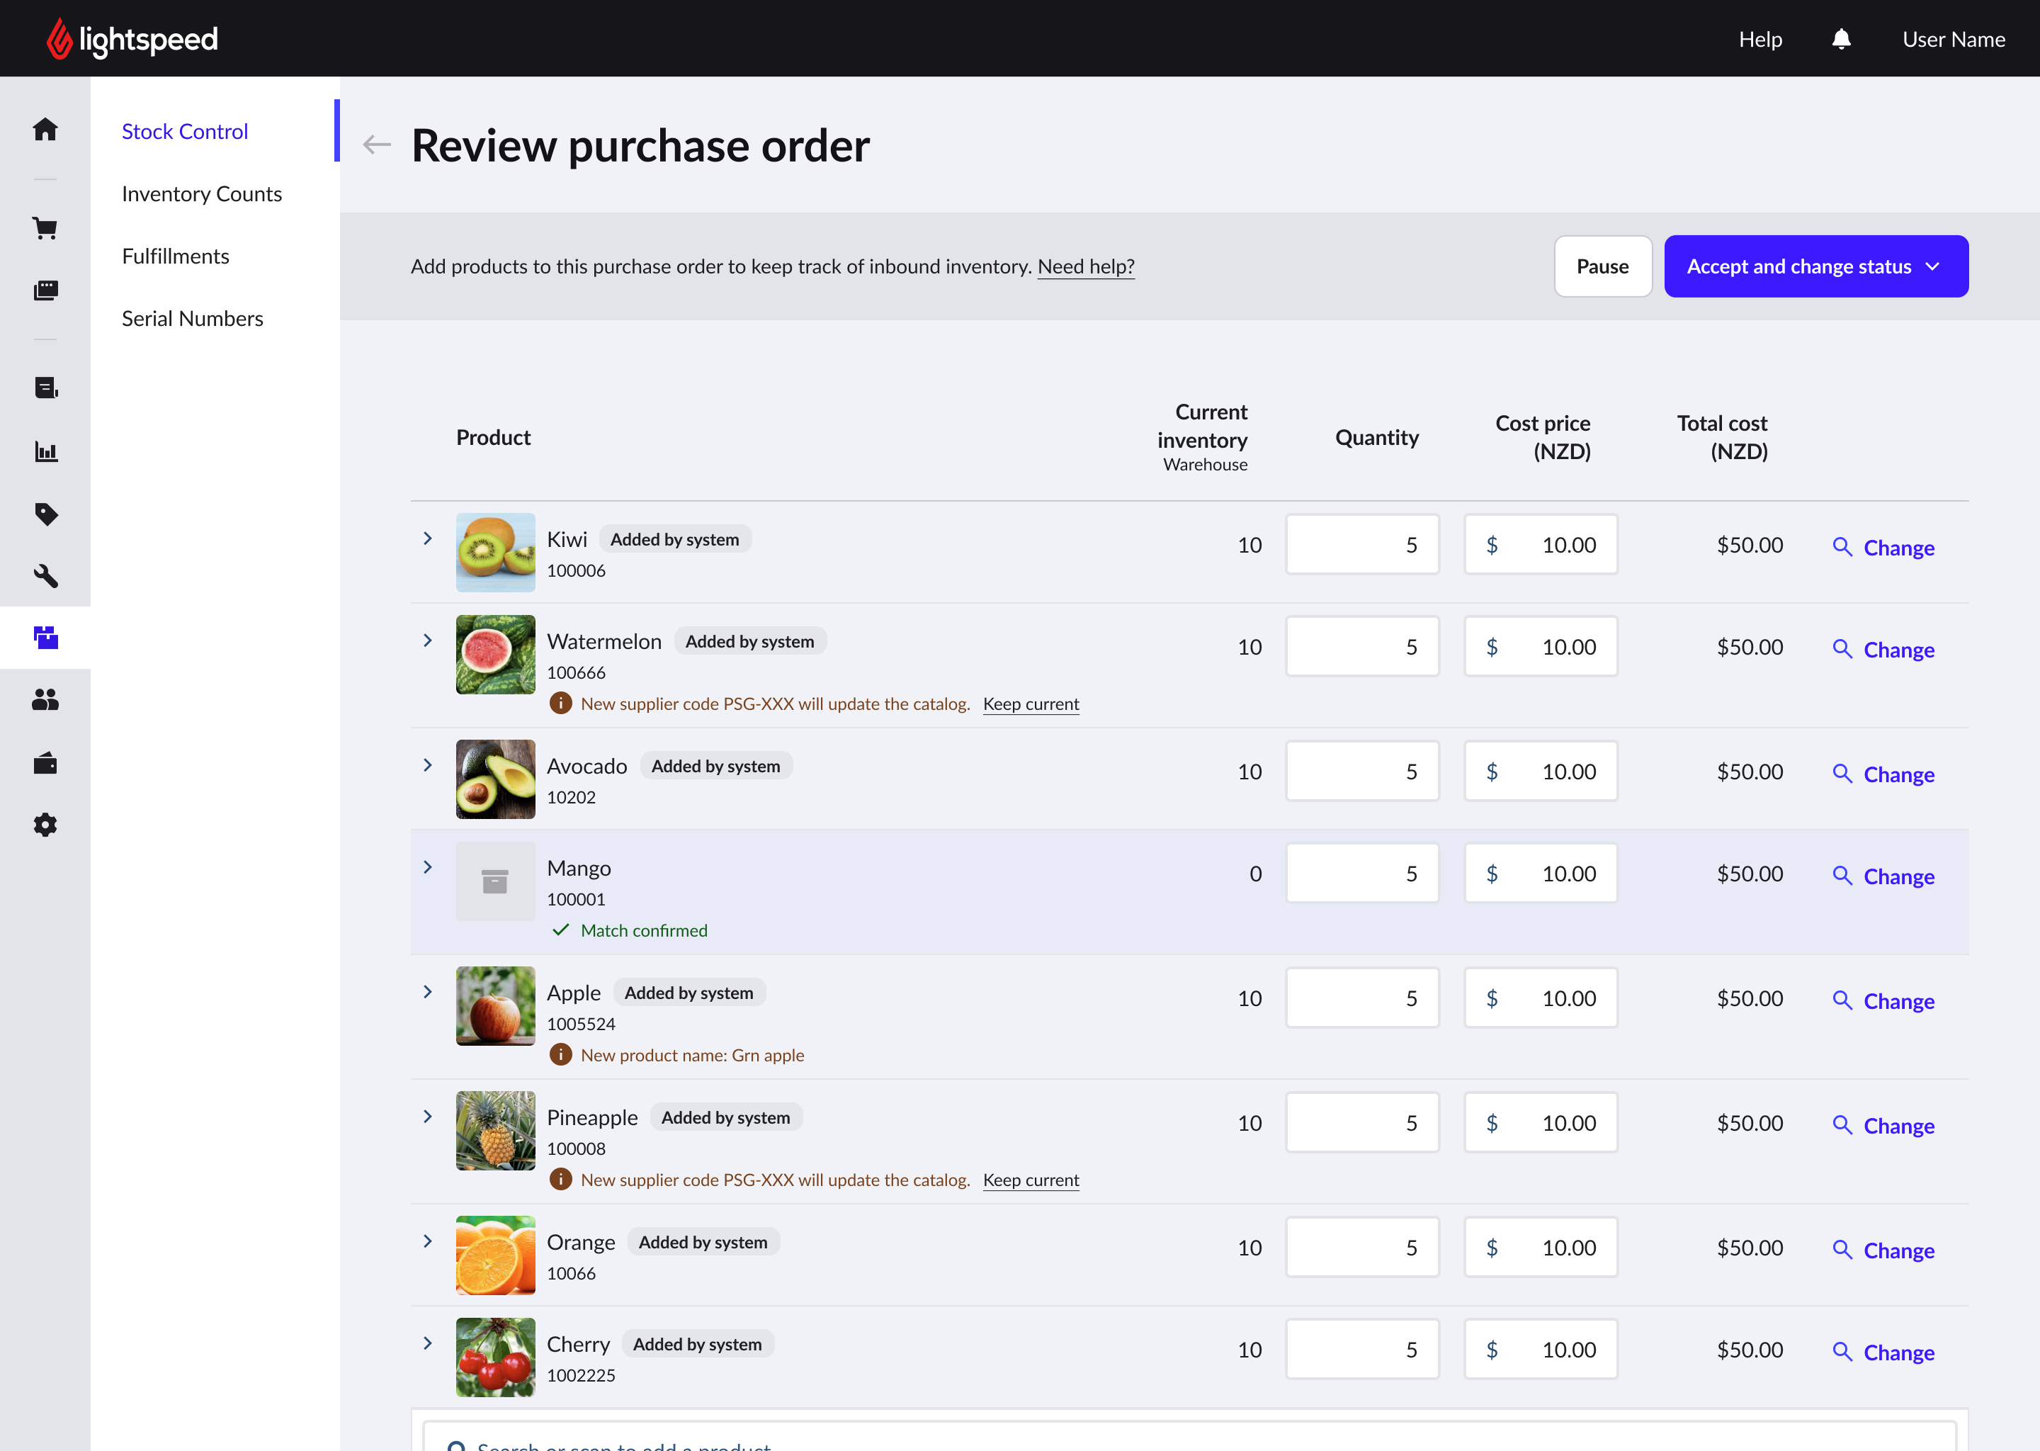Open the settings gear sidebar icon
2040x1451 pixels.
[x=45, y=825]
